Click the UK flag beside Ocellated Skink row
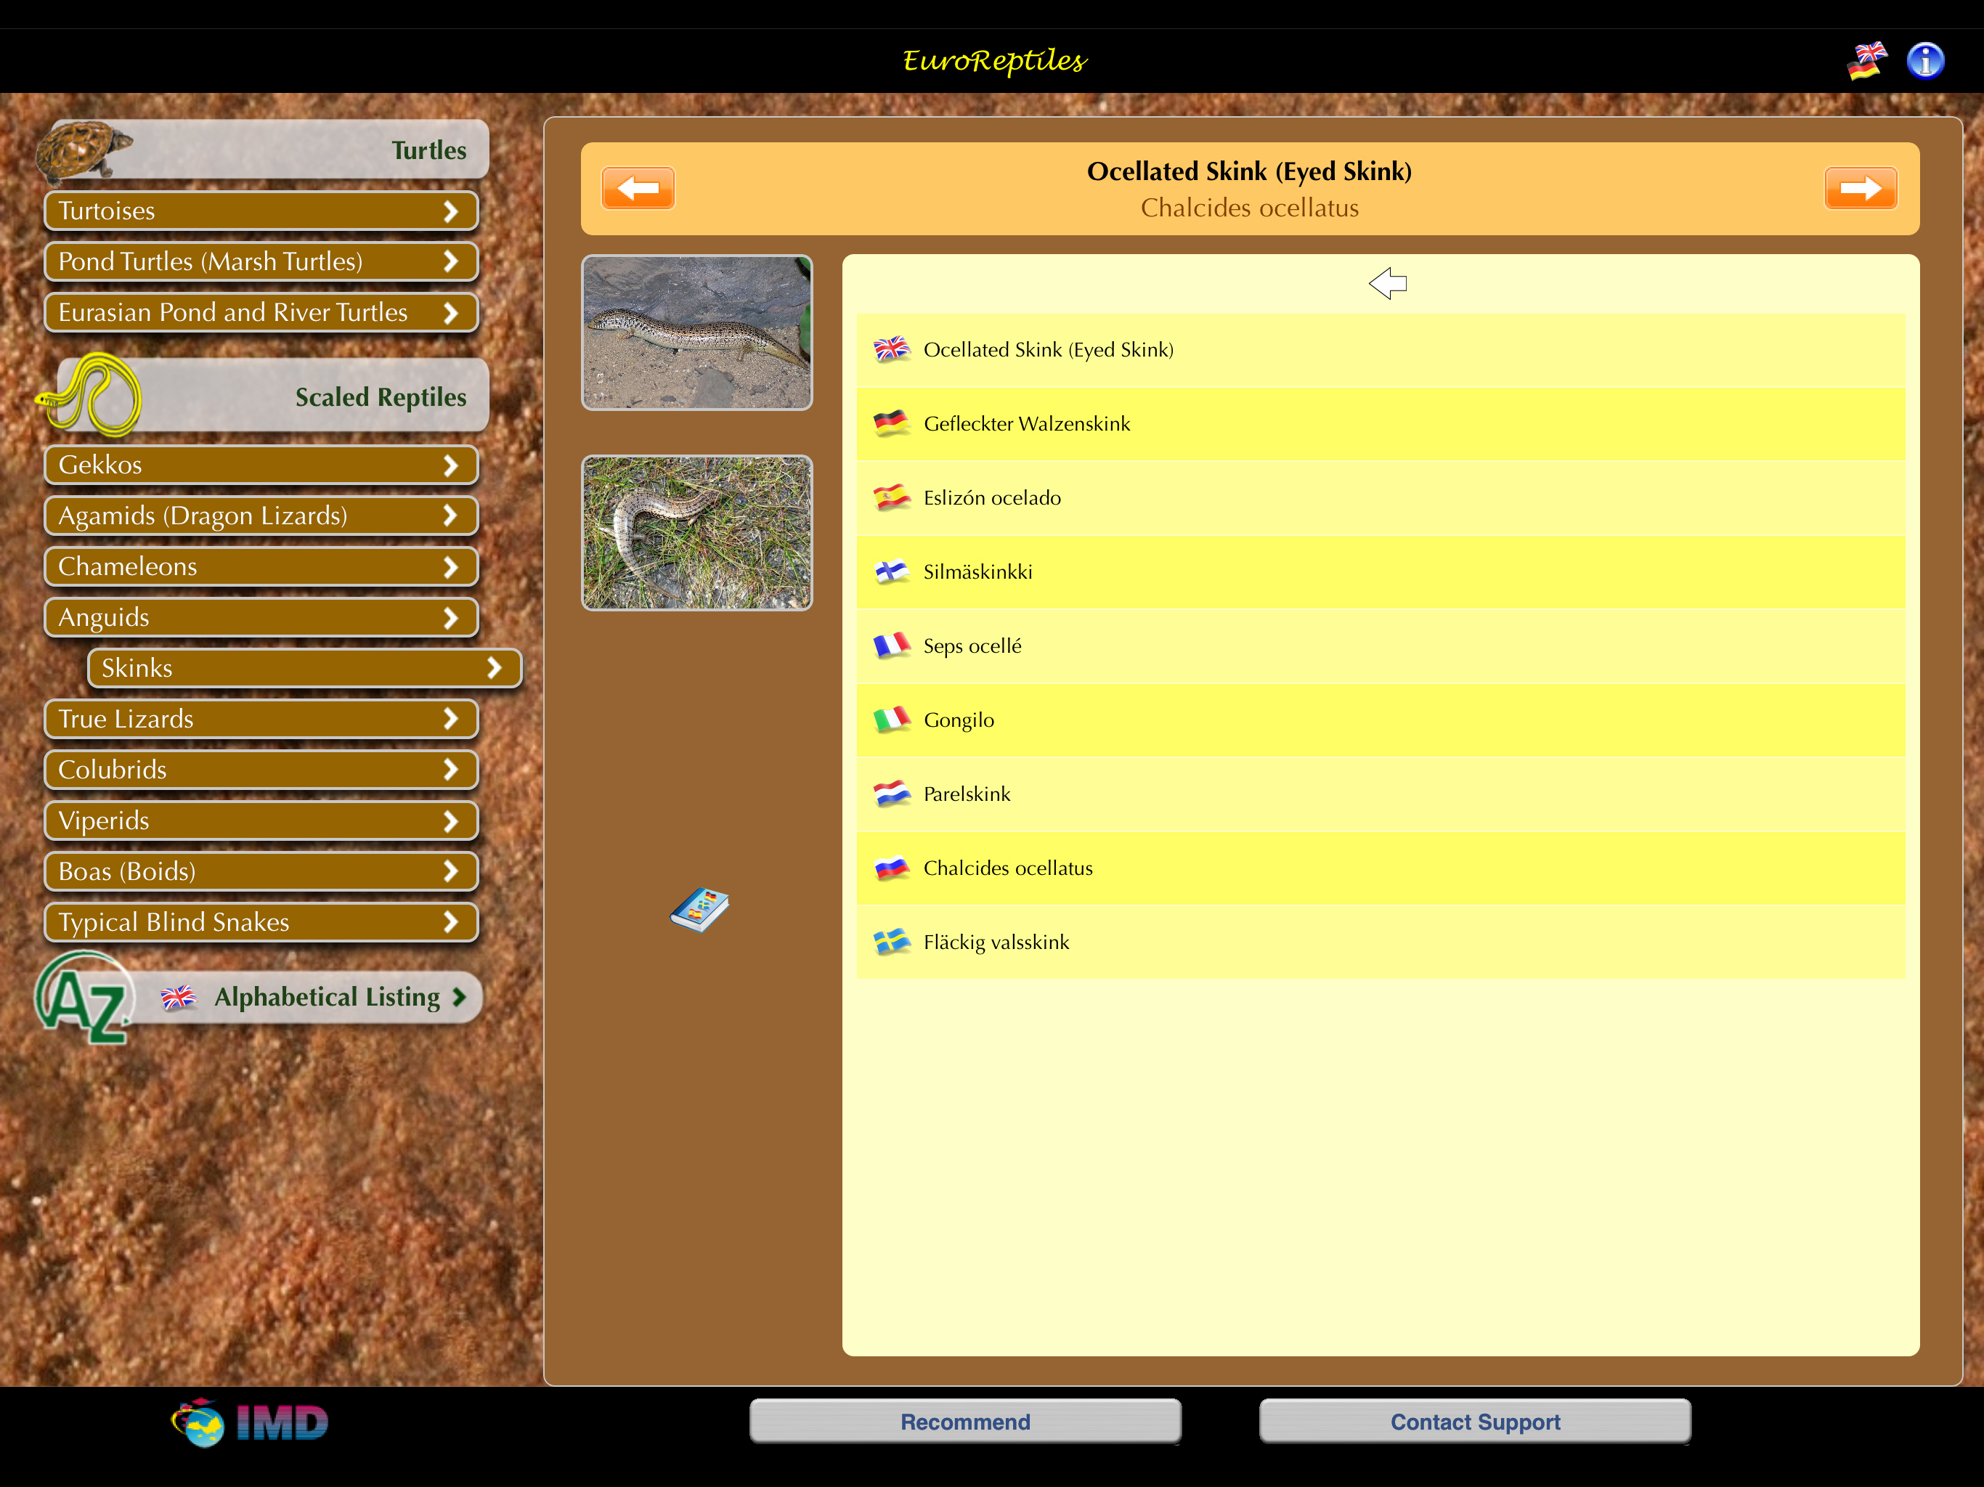 pyautogui.click(x=892, y=349)
